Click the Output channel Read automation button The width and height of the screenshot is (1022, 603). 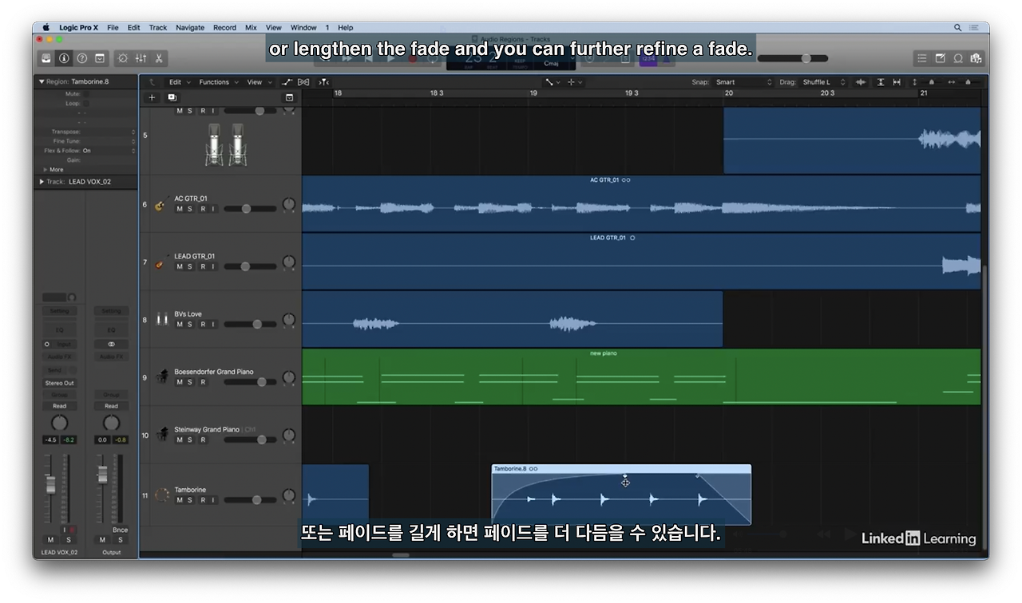coord(111,406)
